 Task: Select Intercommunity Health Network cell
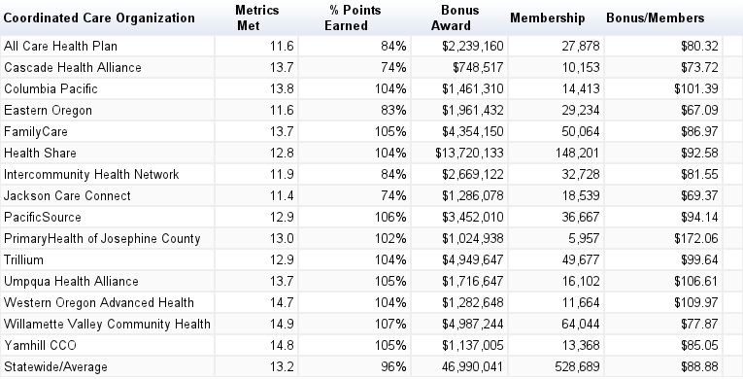point(91,174)
